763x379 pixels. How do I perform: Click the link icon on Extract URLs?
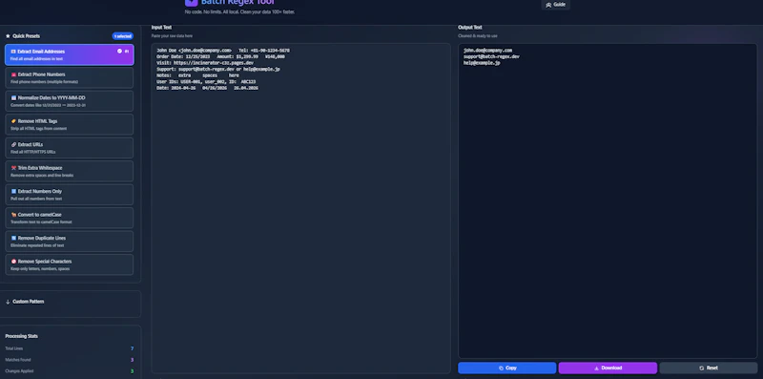(13, 145)
